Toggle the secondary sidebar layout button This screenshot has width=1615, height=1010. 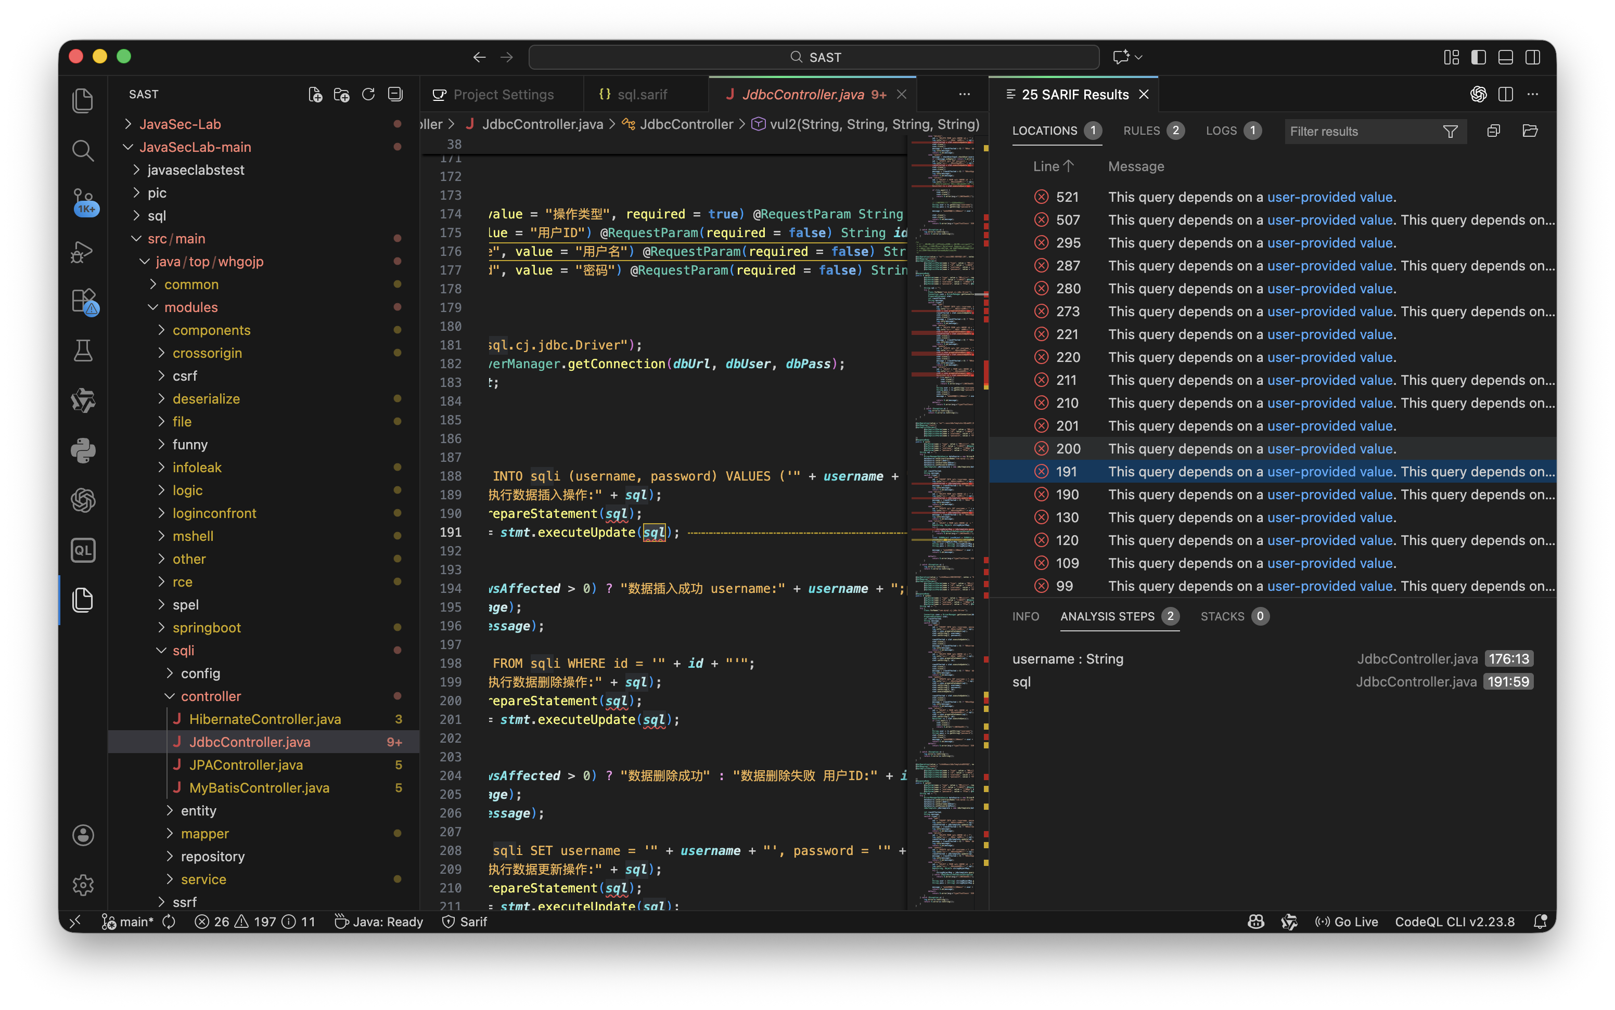click(1533, 57)
